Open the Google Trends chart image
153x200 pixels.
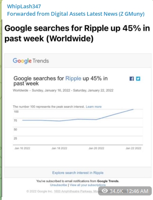point(78,123)
